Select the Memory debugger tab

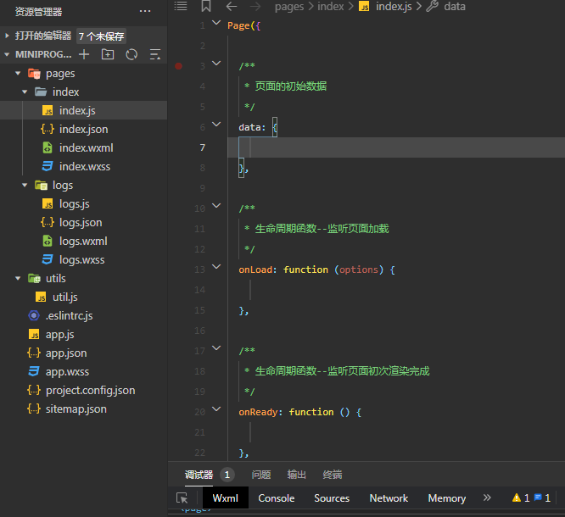pos(447,498)
